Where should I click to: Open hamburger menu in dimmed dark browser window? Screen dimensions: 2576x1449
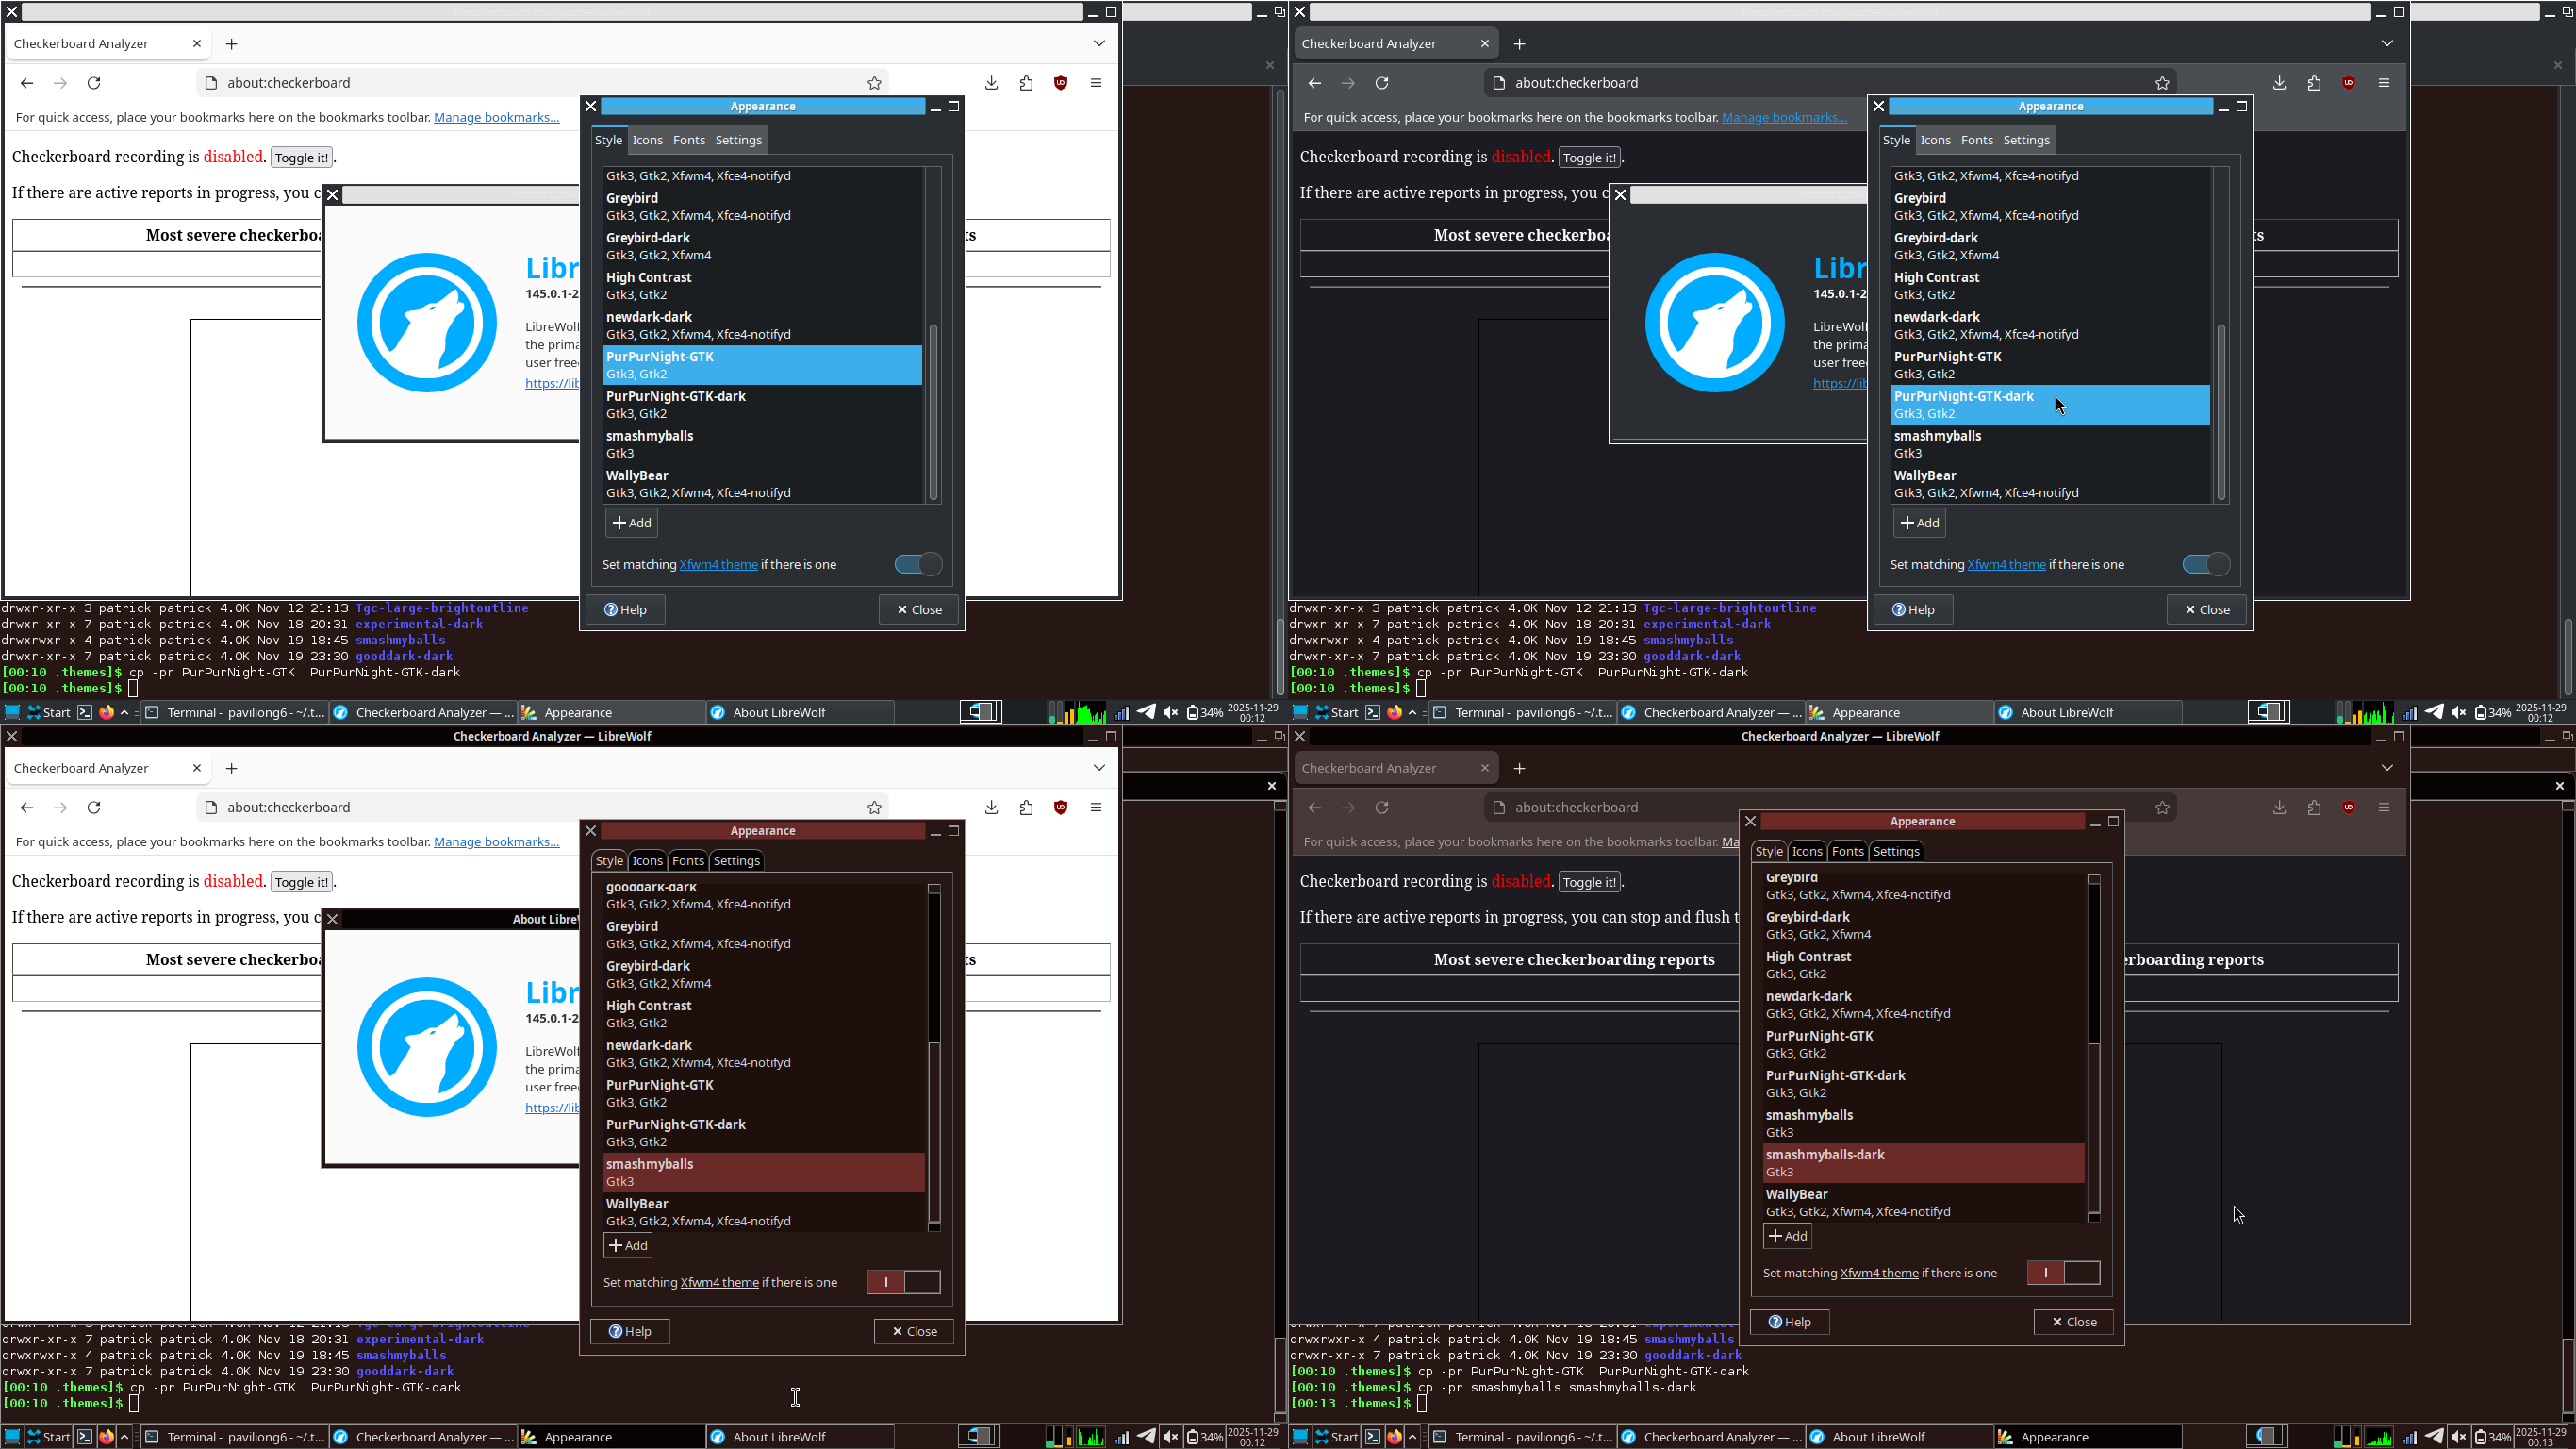(x=2384, y=808)
